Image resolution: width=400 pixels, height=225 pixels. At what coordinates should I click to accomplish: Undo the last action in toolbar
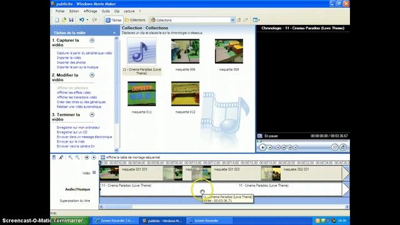(82, 20)
